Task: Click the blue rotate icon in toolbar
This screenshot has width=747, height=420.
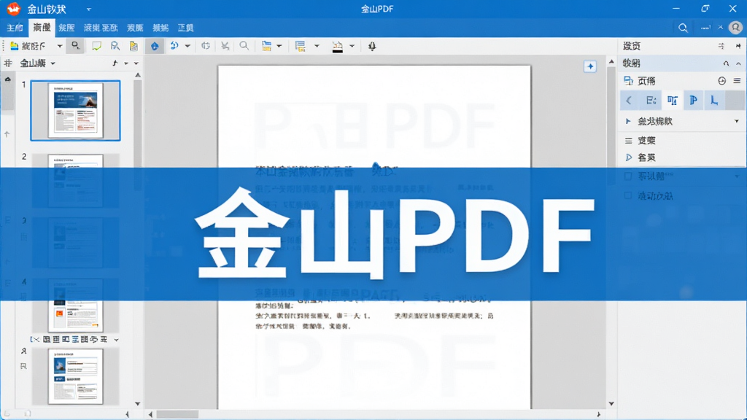Action: [174, 46]
